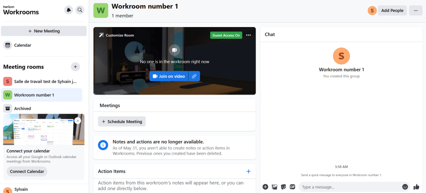Send a thumbs-up like in chat
Image resolution: width=426 pixels, height=193 pixels.
pos(417,187)
